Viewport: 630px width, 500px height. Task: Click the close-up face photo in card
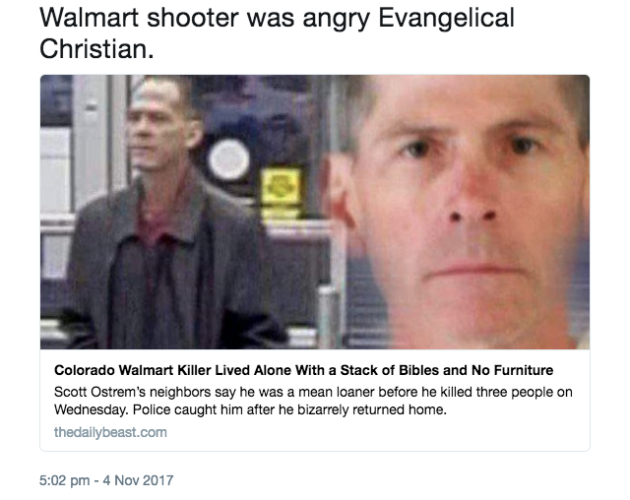coord(458,212)
